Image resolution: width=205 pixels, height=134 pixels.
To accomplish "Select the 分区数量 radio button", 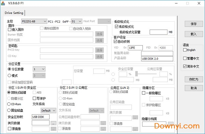I will tap(9, 69).
